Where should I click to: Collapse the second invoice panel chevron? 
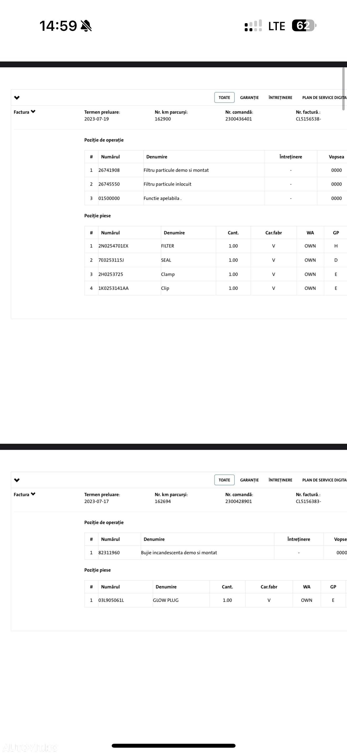17,480
